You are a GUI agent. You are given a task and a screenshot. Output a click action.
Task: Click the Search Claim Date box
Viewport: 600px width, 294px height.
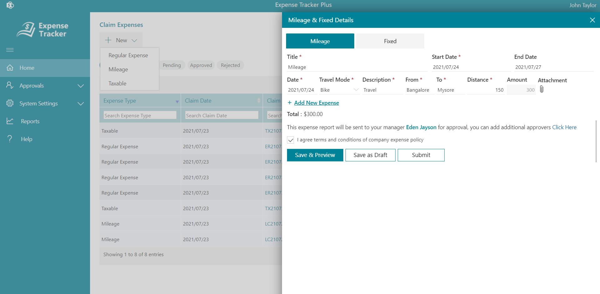tap(222, 115)
